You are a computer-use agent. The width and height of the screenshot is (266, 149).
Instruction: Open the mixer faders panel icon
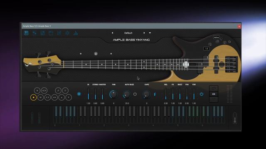coord(59,33)
